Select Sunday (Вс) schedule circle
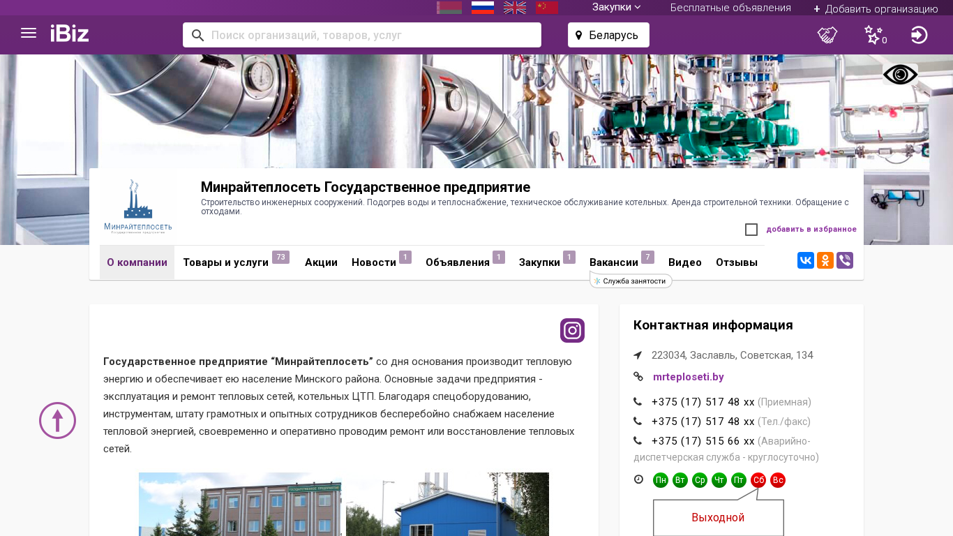The height and width of the screenshot is (536, 953). (778, 480)
